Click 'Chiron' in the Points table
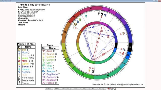Viewport: 161px width, 90px height. coord(25,83)
